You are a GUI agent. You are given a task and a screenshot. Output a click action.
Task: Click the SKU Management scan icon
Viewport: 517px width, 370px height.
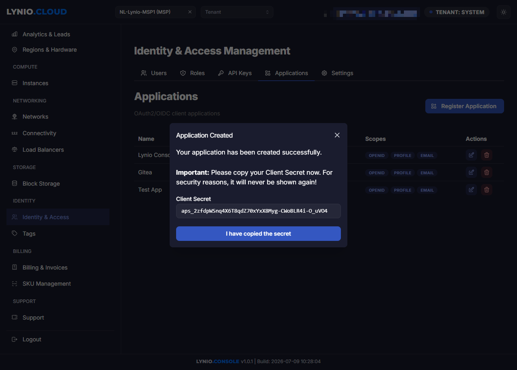click(15, 284)
